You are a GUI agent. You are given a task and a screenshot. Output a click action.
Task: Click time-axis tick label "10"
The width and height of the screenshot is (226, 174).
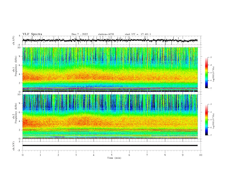(x=201, y=155)
